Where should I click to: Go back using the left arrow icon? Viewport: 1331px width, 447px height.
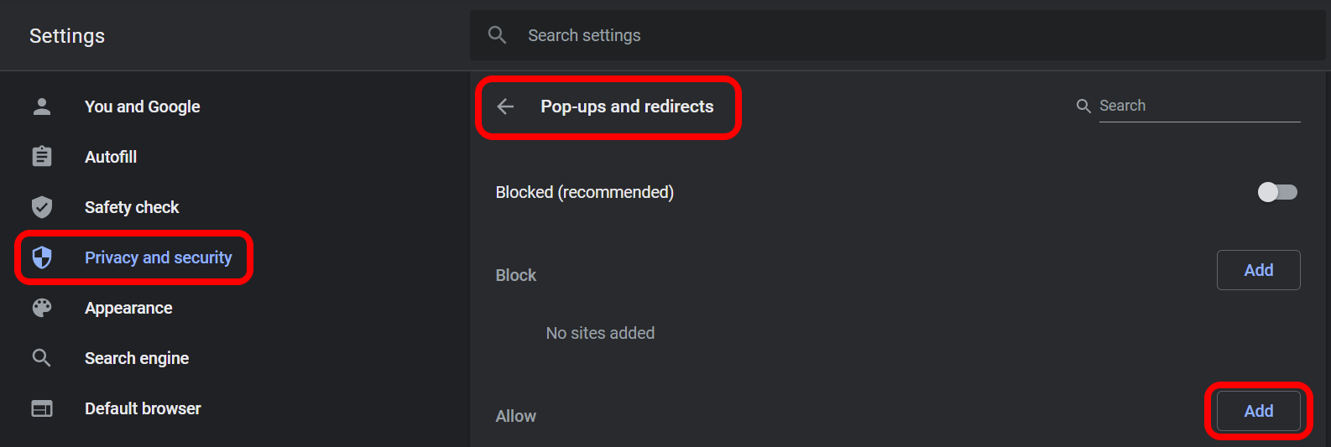click(505, 107)
